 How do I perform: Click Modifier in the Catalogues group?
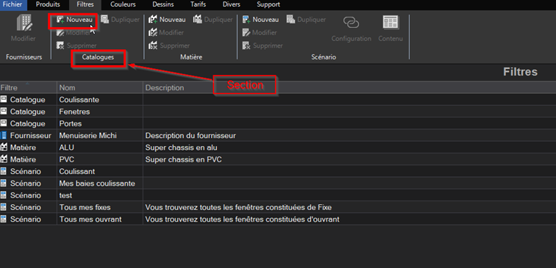coord(73,33)
